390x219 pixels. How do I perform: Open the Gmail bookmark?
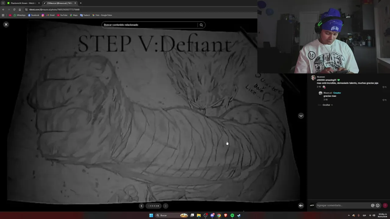50,15
